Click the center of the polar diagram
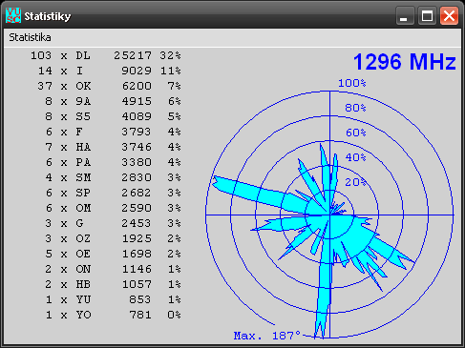Image resolution: width=465 pixels, height=348 pixels. point(329,215)
